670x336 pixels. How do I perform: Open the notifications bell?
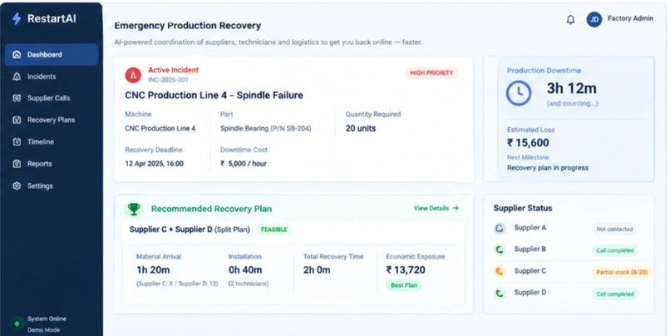570,20
